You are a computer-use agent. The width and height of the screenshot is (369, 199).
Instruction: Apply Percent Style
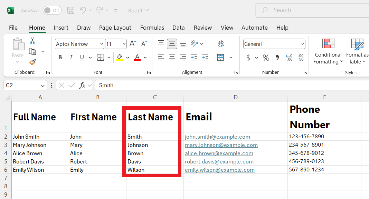[x=266, y=58]
